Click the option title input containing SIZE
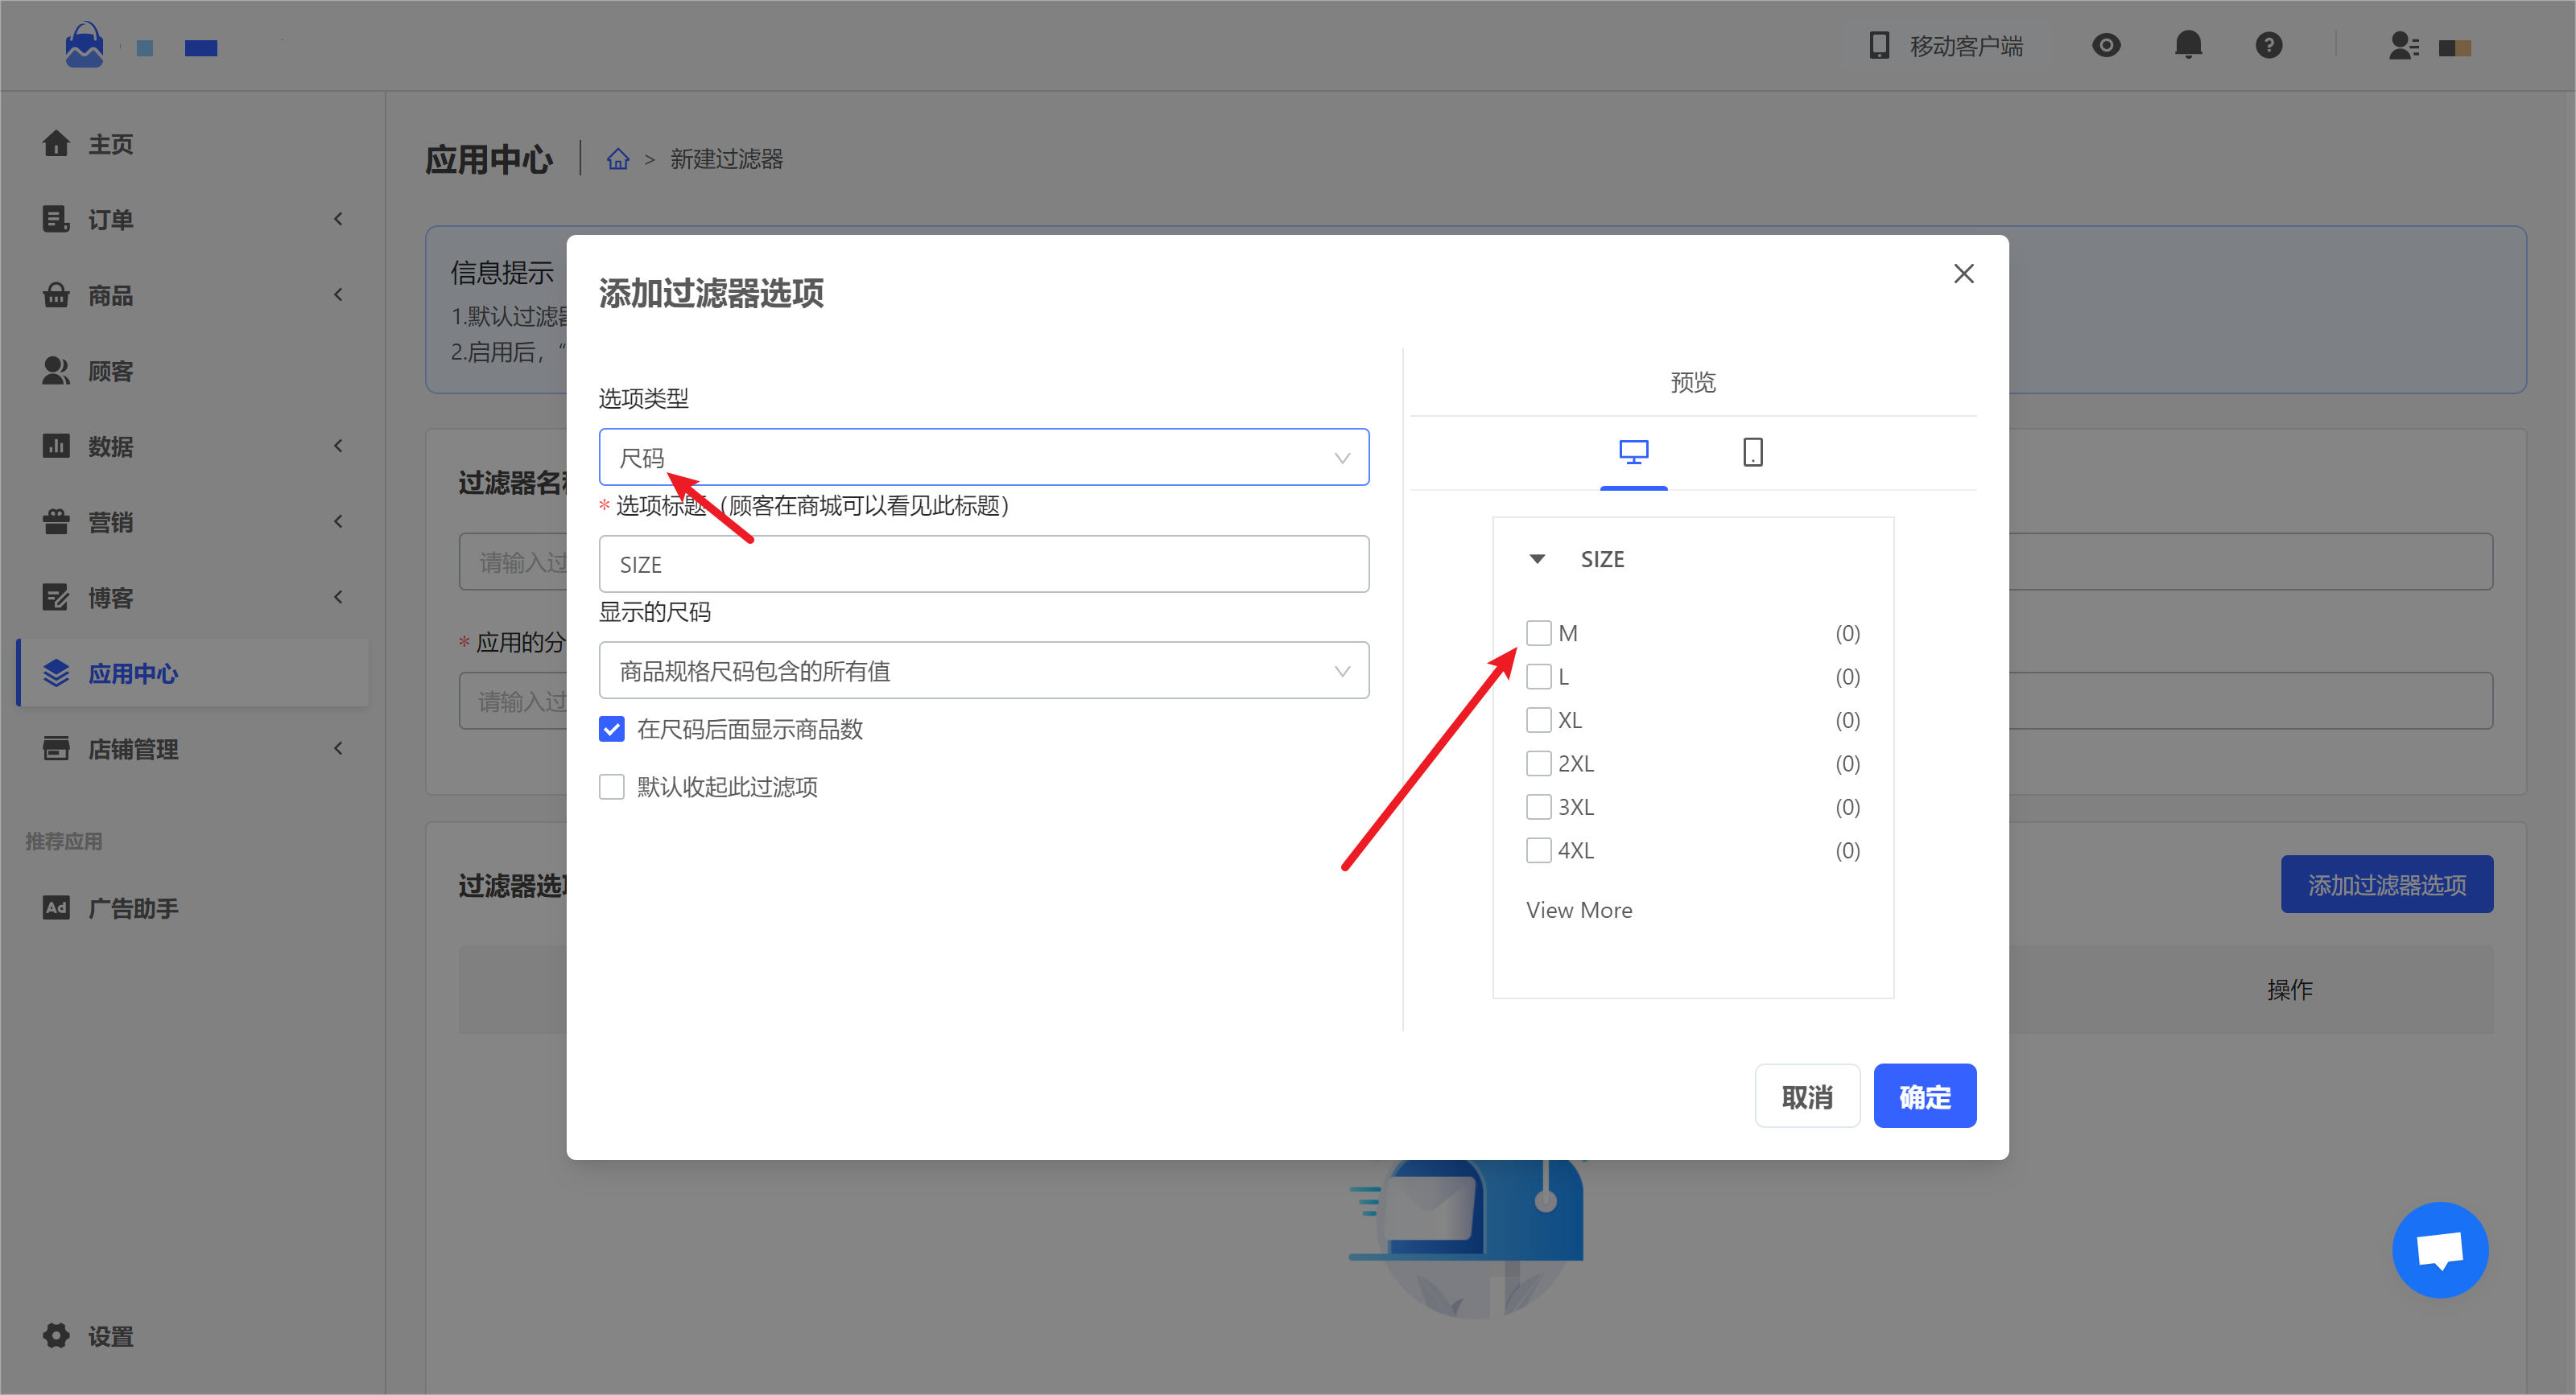Image resolution: width=2576 pixels, height=1395 pixels. click(x=983, y=565)
